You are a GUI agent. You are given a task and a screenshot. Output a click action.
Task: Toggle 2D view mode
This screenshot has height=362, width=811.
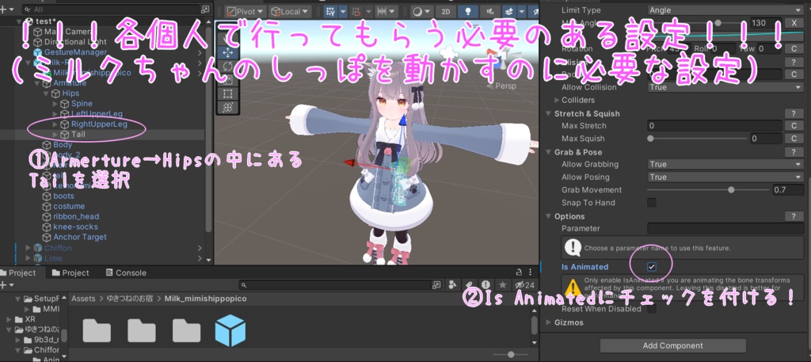[x=445, y=11]
